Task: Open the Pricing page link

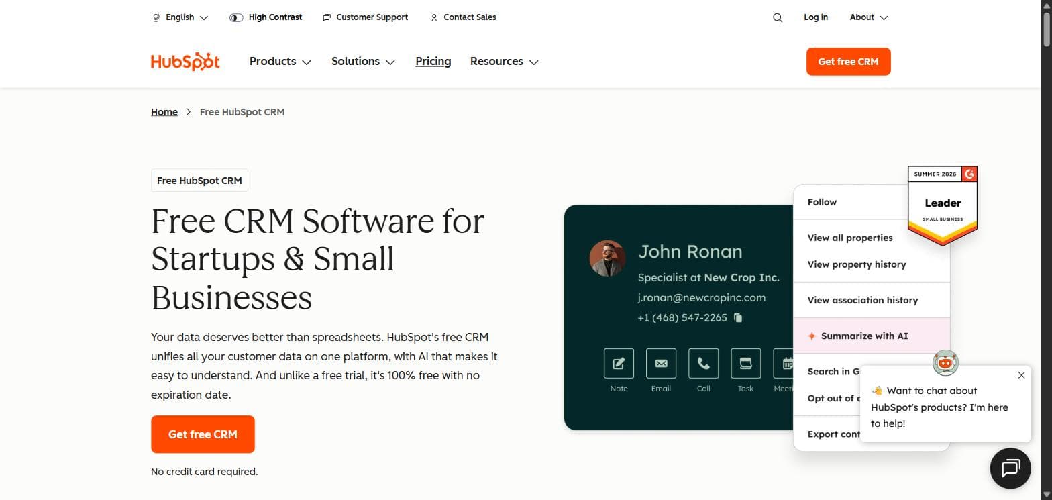Action: (x=433, y=61)
